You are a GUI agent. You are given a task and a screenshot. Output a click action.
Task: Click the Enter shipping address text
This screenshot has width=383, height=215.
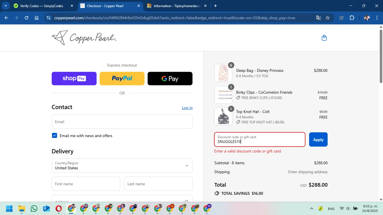(x=308, y=172)
